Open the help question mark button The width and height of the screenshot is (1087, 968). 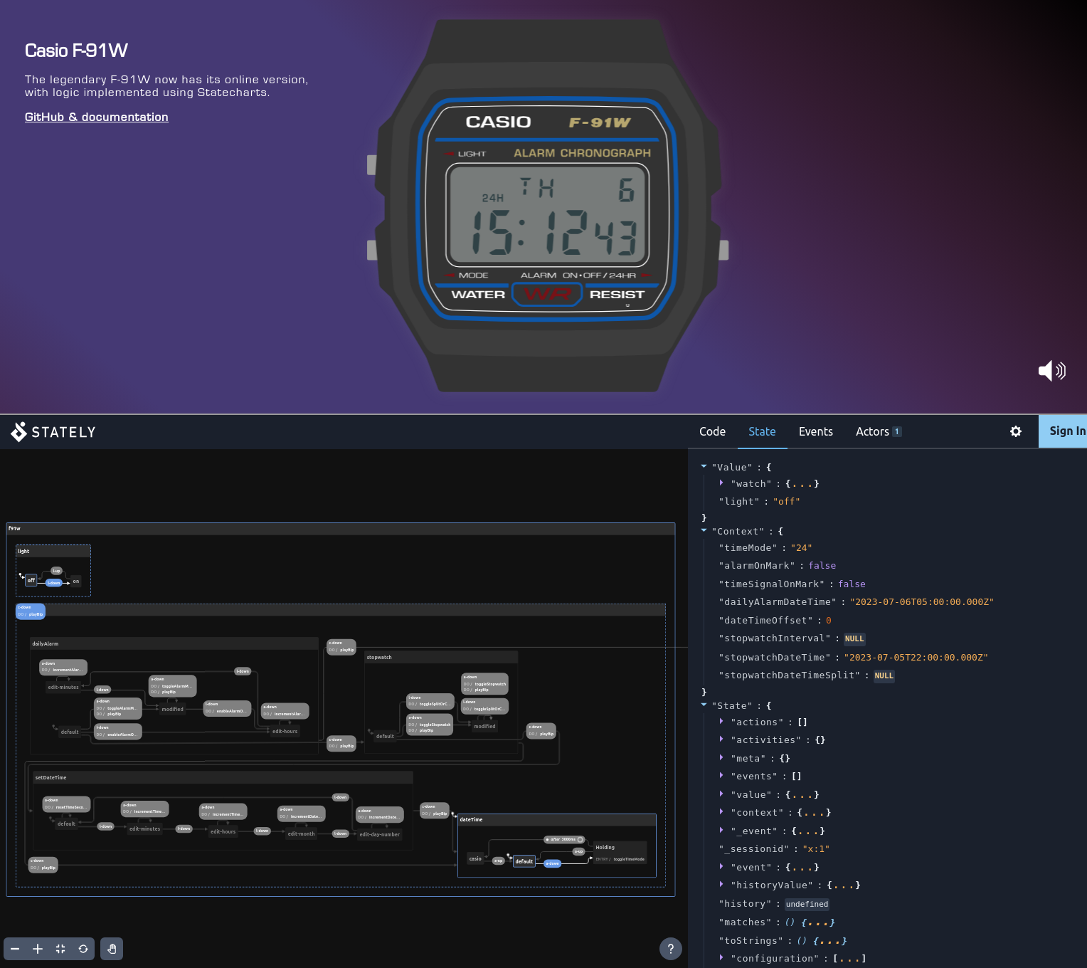click(x=671, y=948)
